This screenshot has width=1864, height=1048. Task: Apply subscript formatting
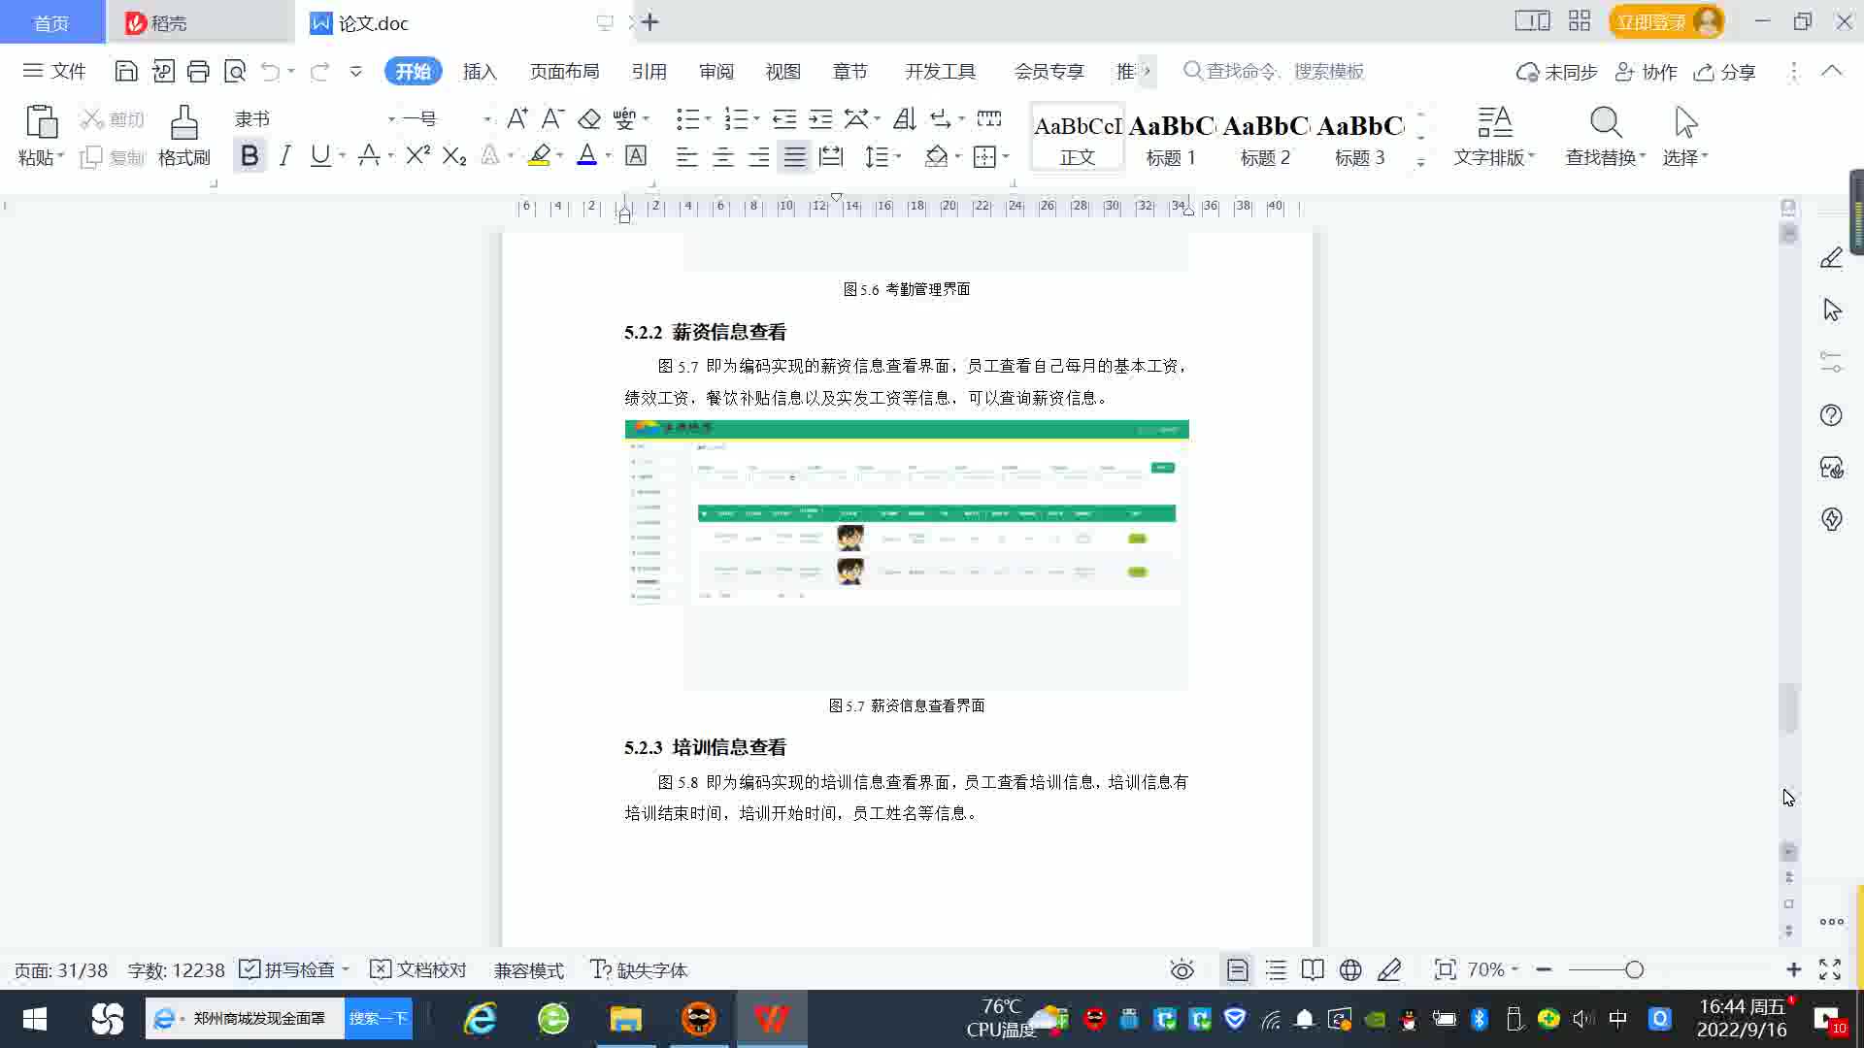pyautogui.click(x=454, y=155)
